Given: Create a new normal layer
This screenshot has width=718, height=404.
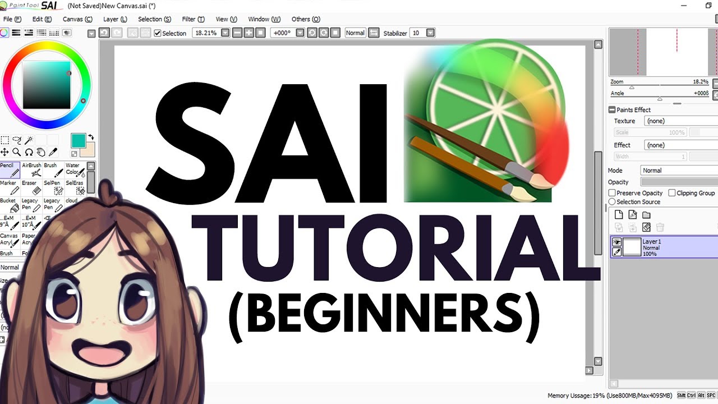Looking at the screenshot, I should point(619,215).
